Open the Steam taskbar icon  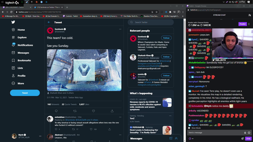(x=27, y=2)
